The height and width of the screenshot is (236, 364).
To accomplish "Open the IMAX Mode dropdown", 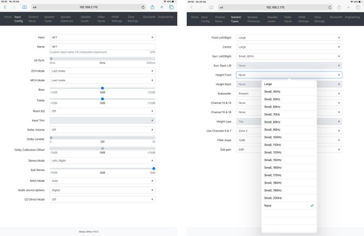I will coord(102,181).
